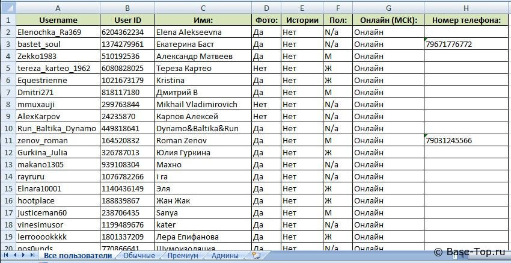Select the Админы sheet tab

[224, 256]
